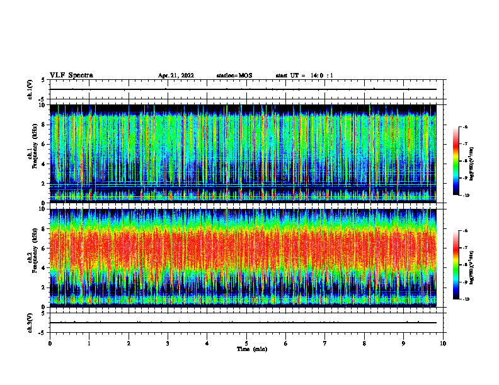Click the "6" kHz tick on ch.1 axis
The width and height of the screenshot is (499, 385).
44,145
